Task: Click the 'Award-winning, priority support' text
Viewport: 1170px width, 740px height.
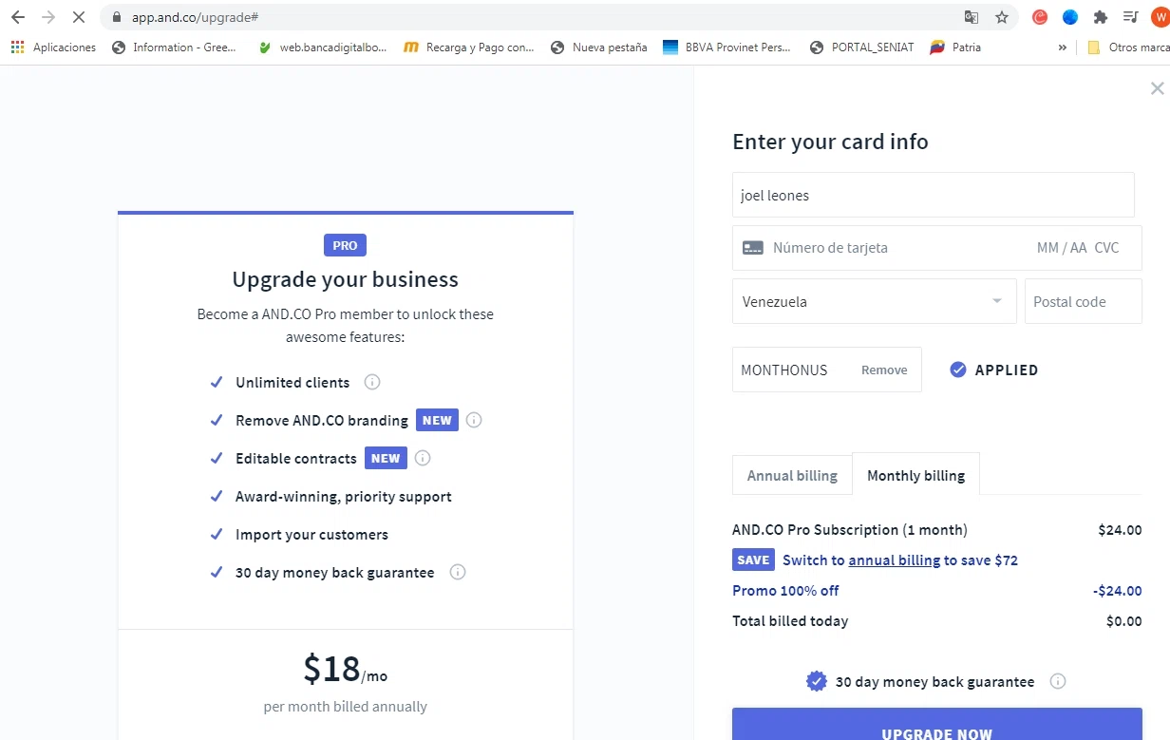Action: (x=344, y=497)
